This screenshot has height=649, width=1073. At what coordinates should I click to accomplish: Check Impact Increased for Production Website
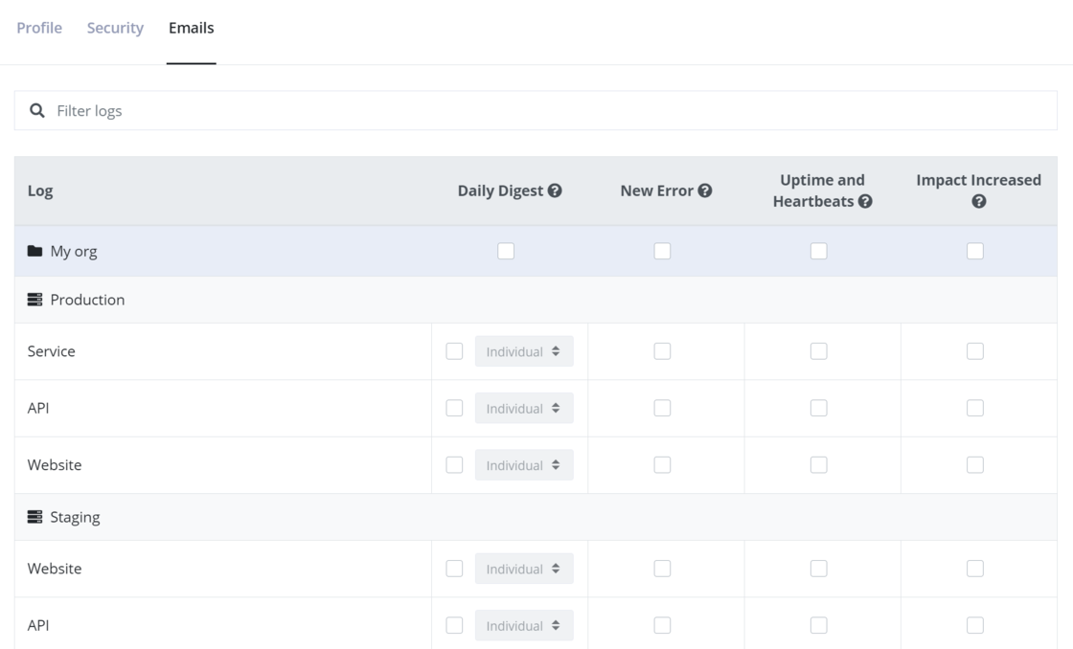(975, 465)
